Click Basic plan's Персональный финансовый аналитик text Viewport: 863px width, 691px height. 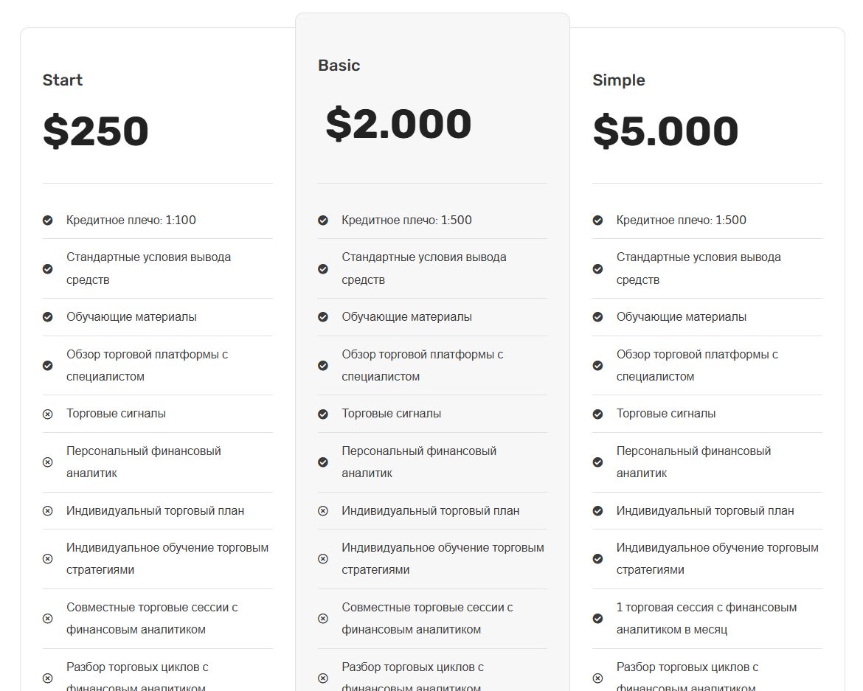click(x=419, y=462)
